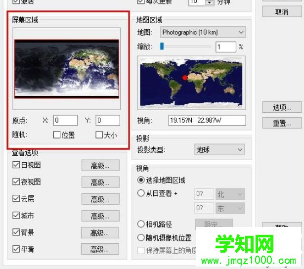Open 高级 settings for 背景
This screenshot has width=304, height=269.
click(100, 233)
